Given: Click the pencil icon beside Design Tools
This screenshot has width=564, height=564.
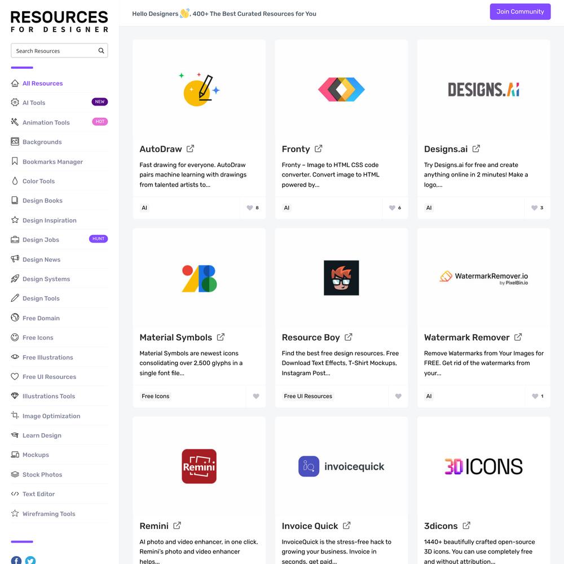Looking at the screenshot, I should 15,298.
